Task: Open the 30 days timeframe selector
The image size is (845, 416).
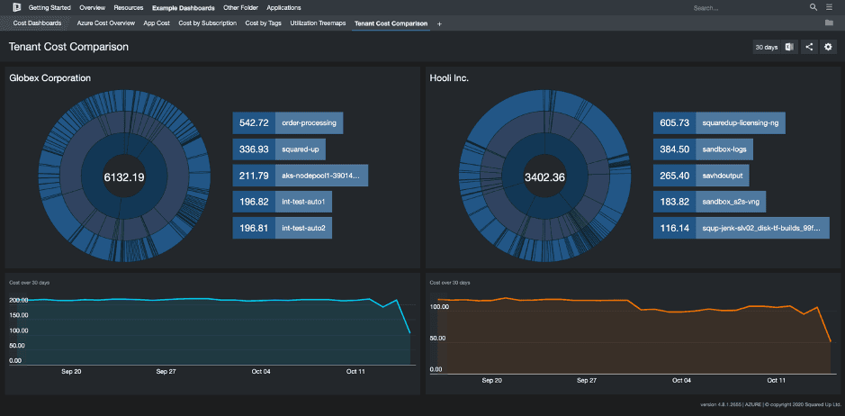Action: 767,47
